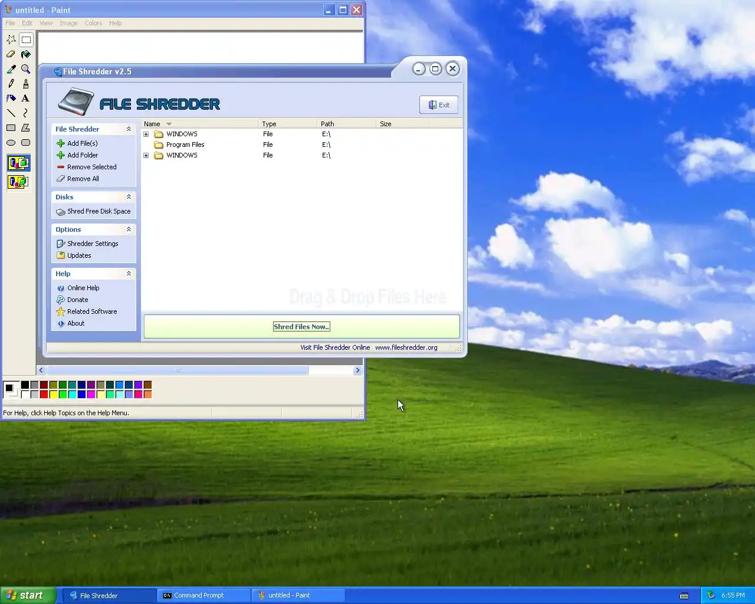Sort list by the Name column header
Viewport: 755px width, 604px height.
tap(200, 124)
